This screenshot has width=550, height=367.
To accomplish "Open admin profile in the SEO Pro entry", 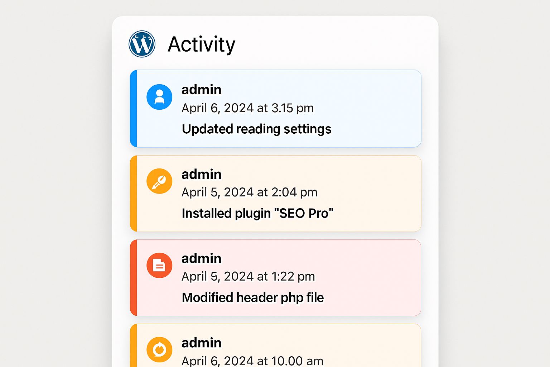I will click(x=201, y=174).
